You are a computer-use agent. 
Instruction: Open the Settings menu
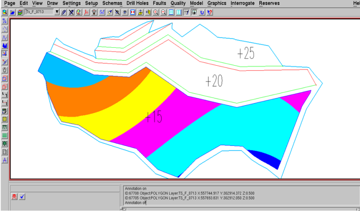coord(72,3)
